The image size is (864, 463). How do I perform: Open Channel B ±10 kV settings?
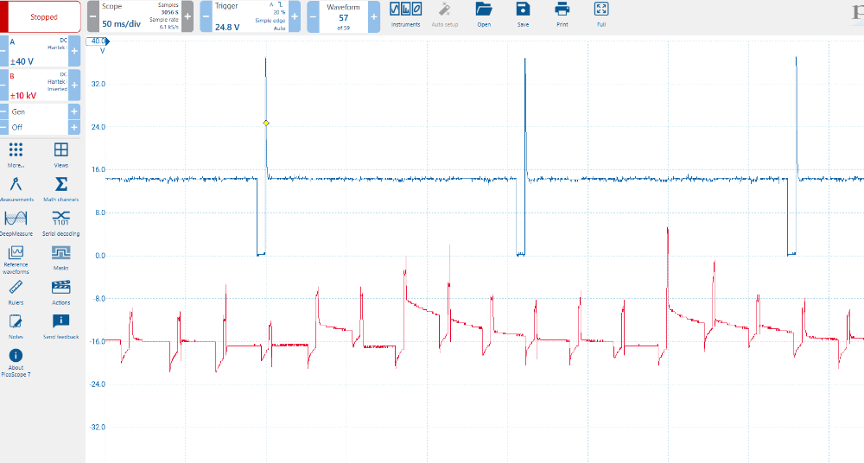(x=37, y=86)
